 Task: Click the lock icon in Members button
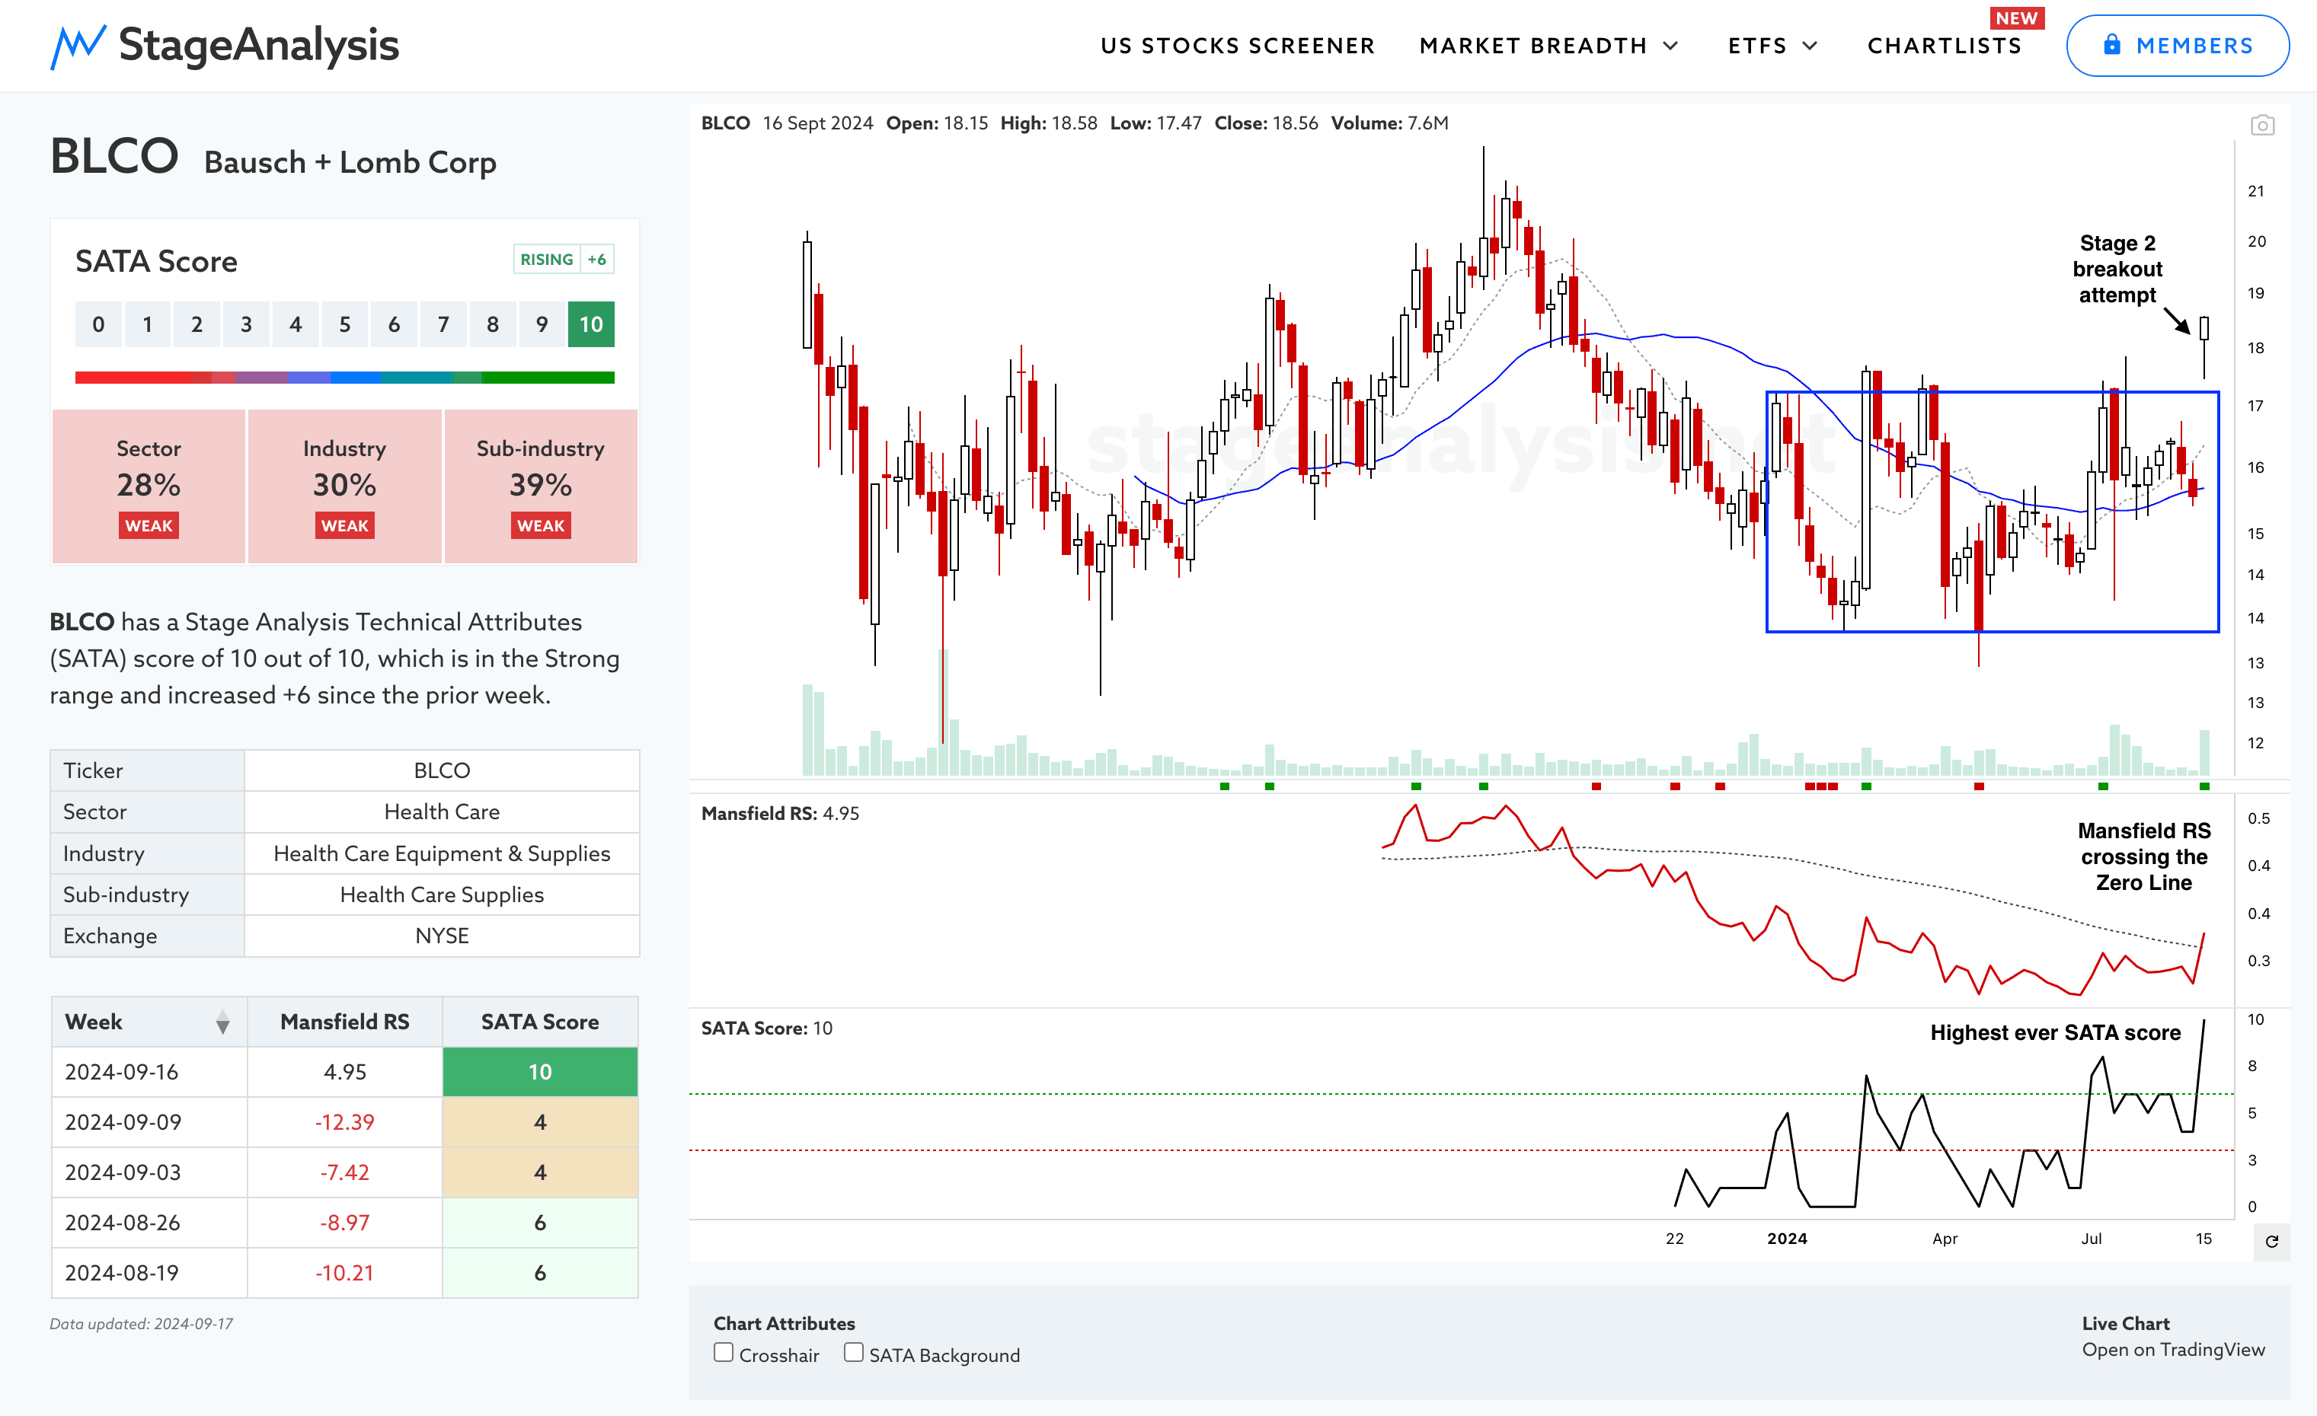pyautogui.click(x=2111, y=44)
